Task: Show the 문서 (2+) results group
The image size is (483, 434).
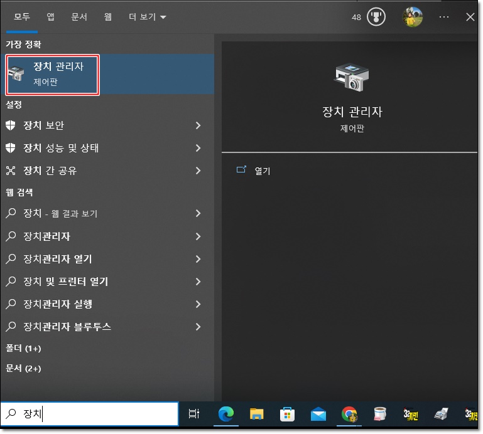Action: tap(23, 369)
